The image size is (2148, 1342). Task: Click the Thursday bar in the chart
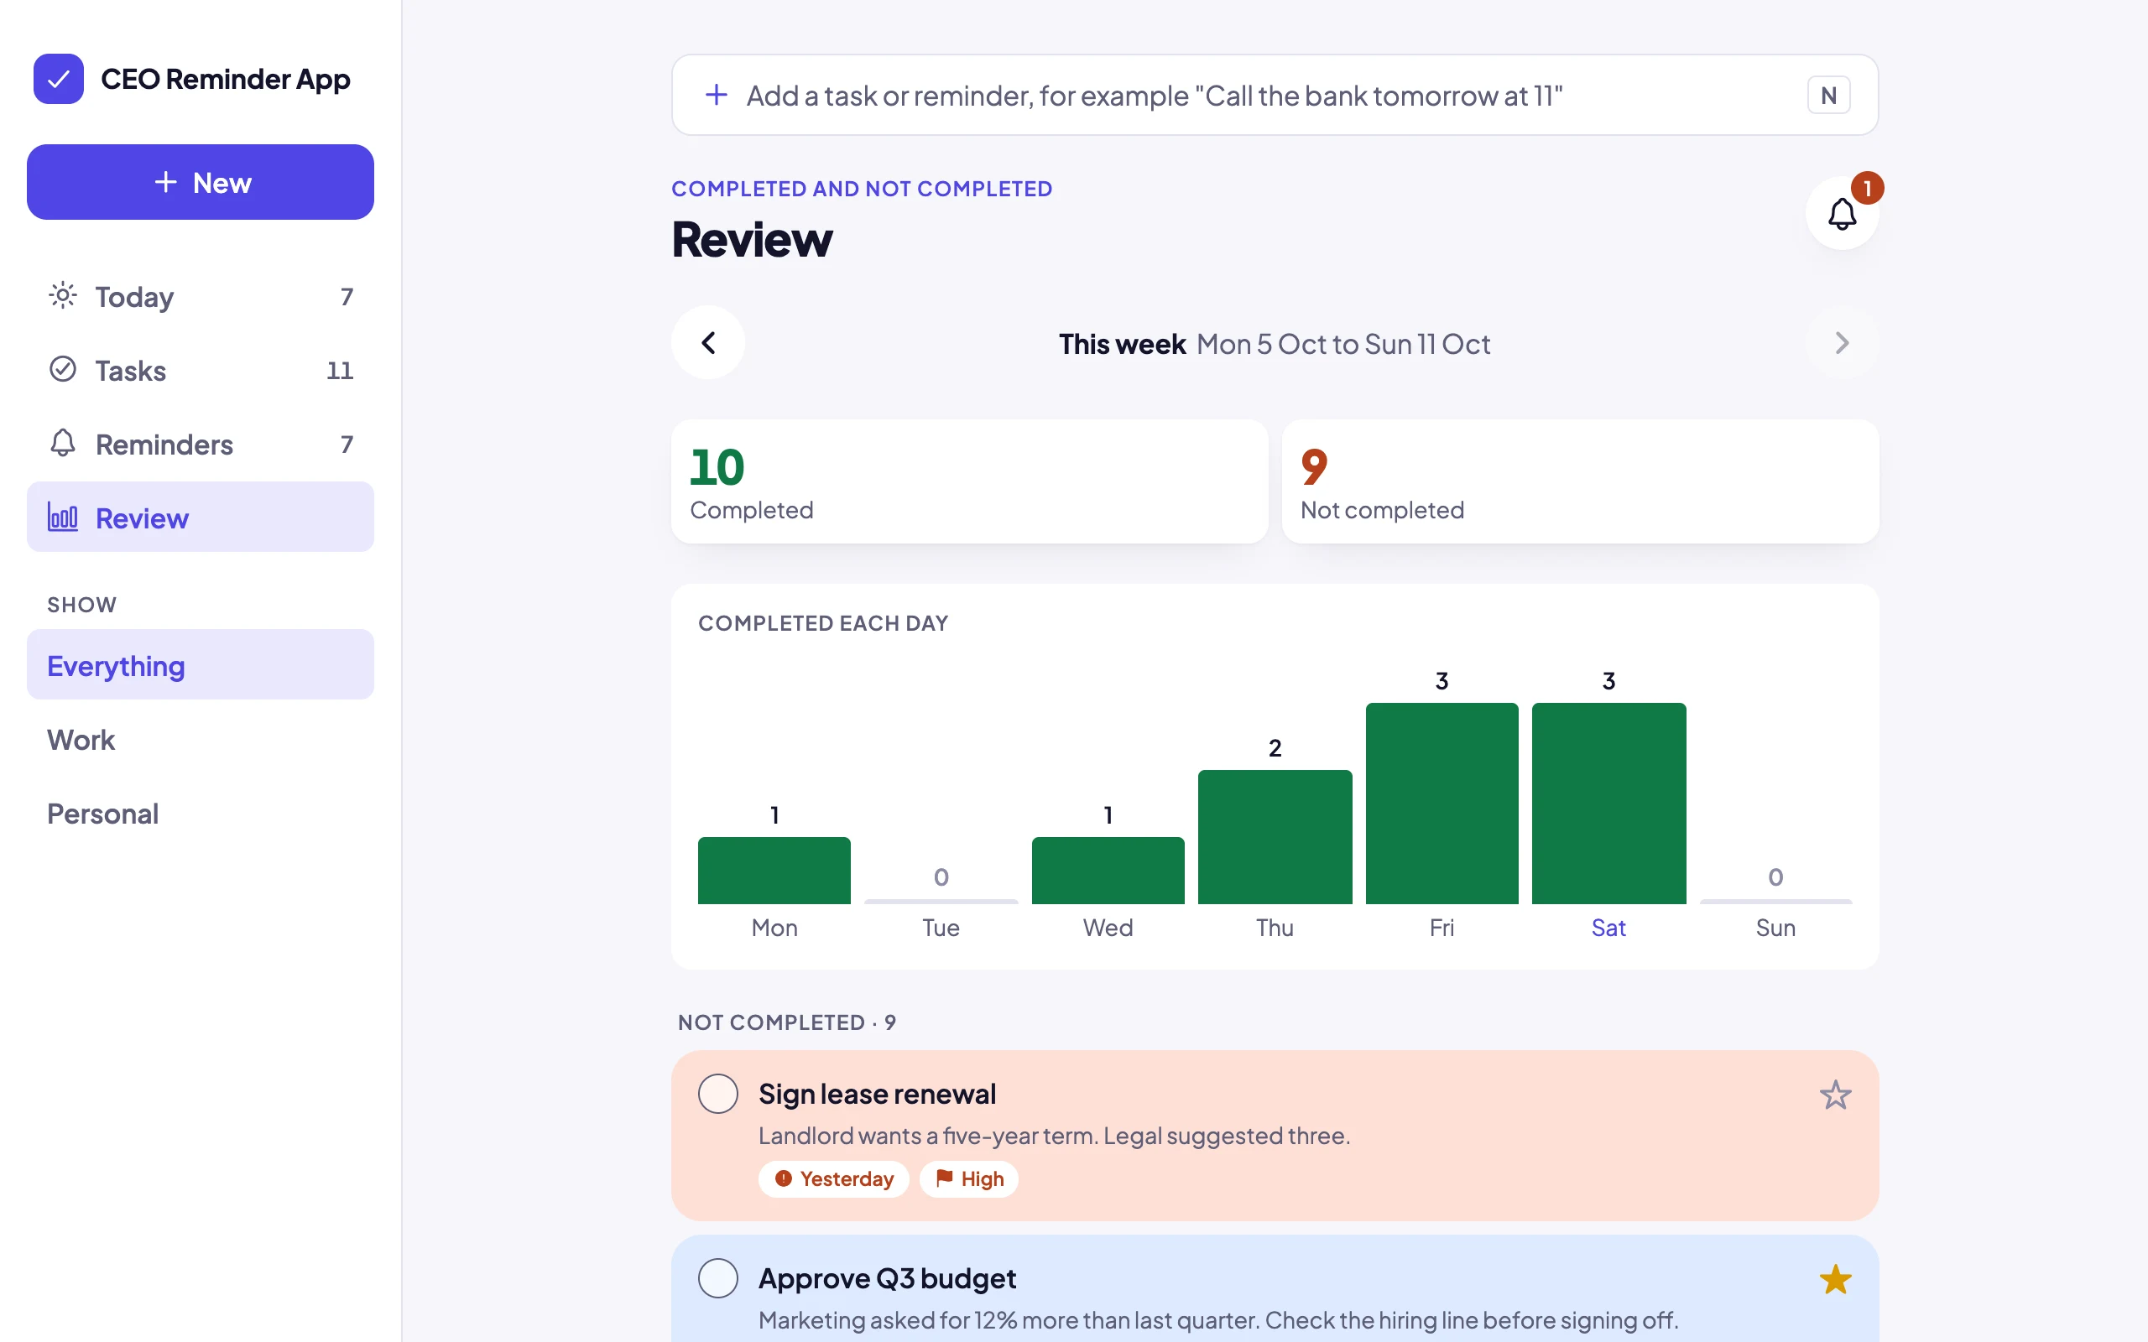[1275, 837]
